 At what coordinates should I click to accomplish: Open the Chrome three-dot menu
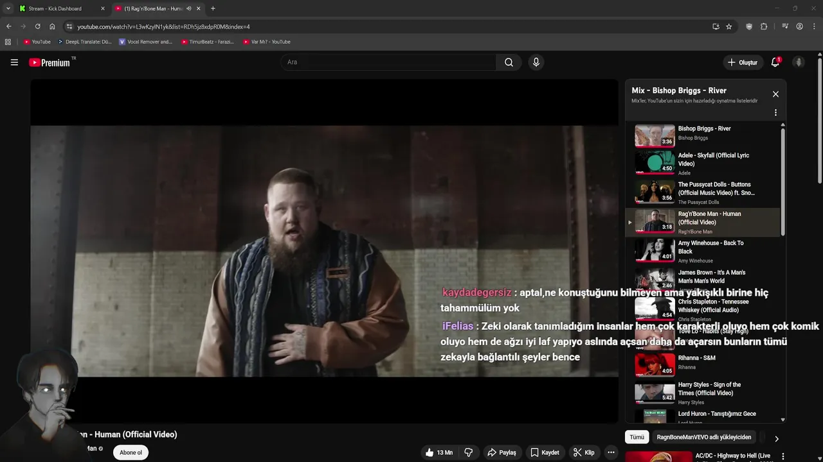coord(814,26)
